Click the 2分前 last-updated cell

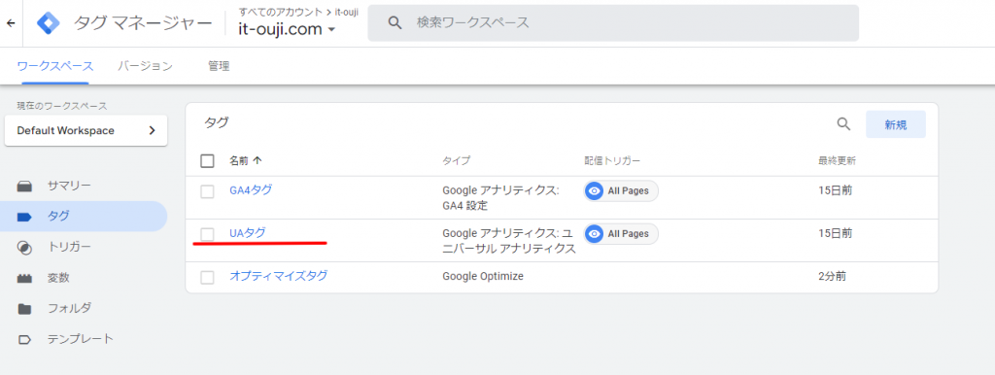click(832, 277)
